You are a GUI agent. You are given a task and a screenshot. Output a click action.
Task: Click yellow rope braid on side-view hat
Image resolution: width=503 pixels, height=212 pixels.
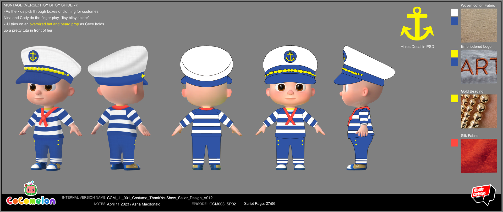(352, 72)
